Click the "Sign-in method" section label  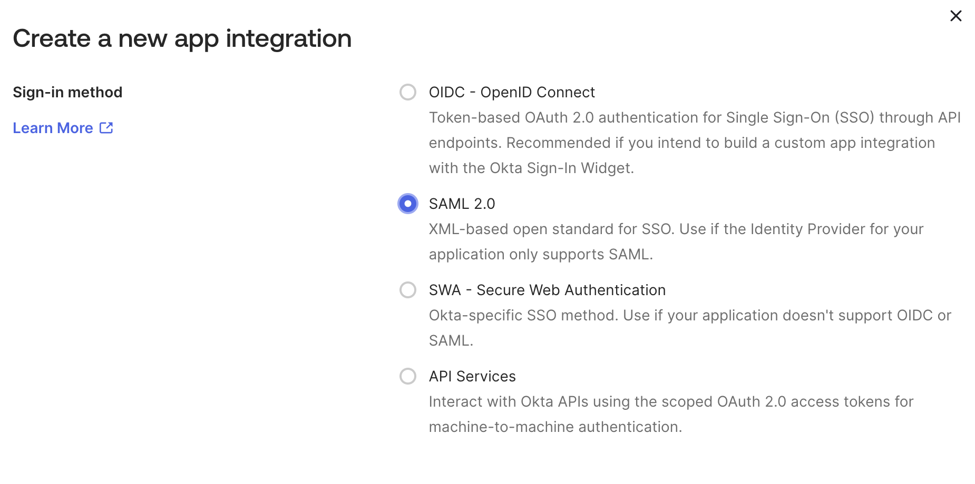[67, 92]
